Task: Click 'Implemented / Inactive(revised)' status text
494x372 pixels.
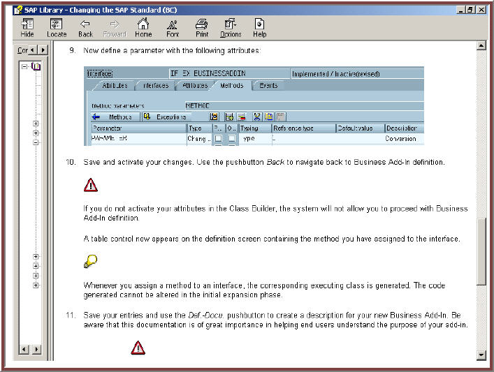Action: [336, 74]
